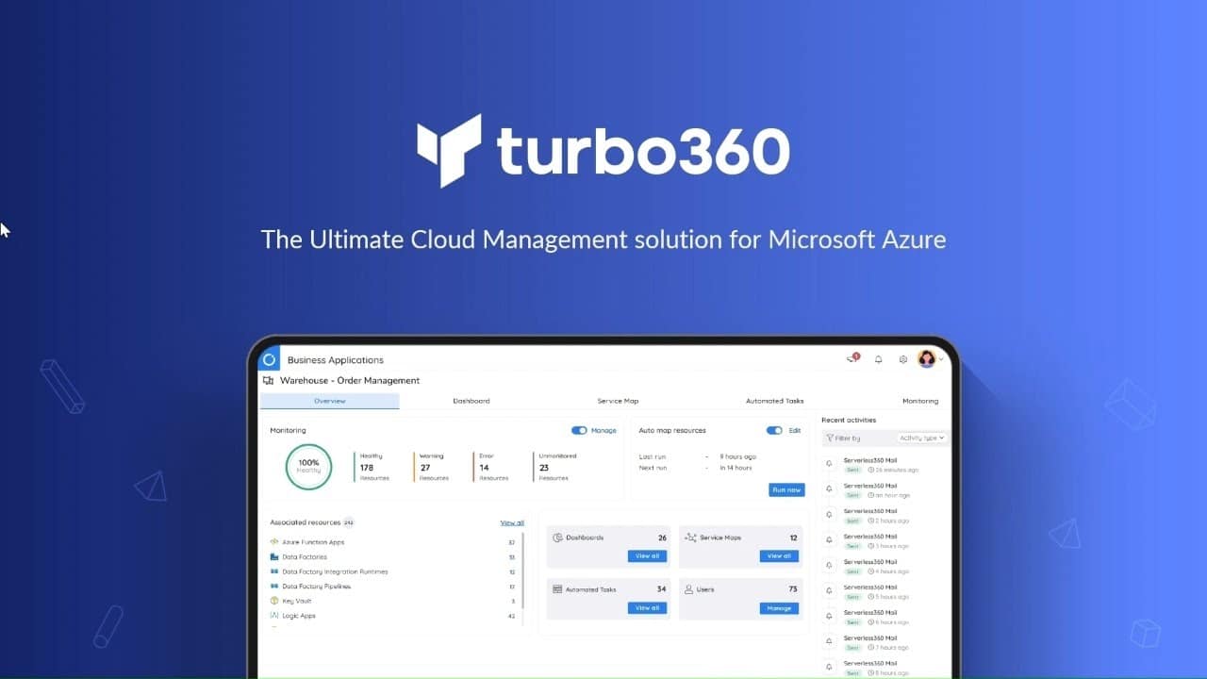Click the Manage link in Monitoring card
This screenshot has height=679, width=1207.
point(603,430)
